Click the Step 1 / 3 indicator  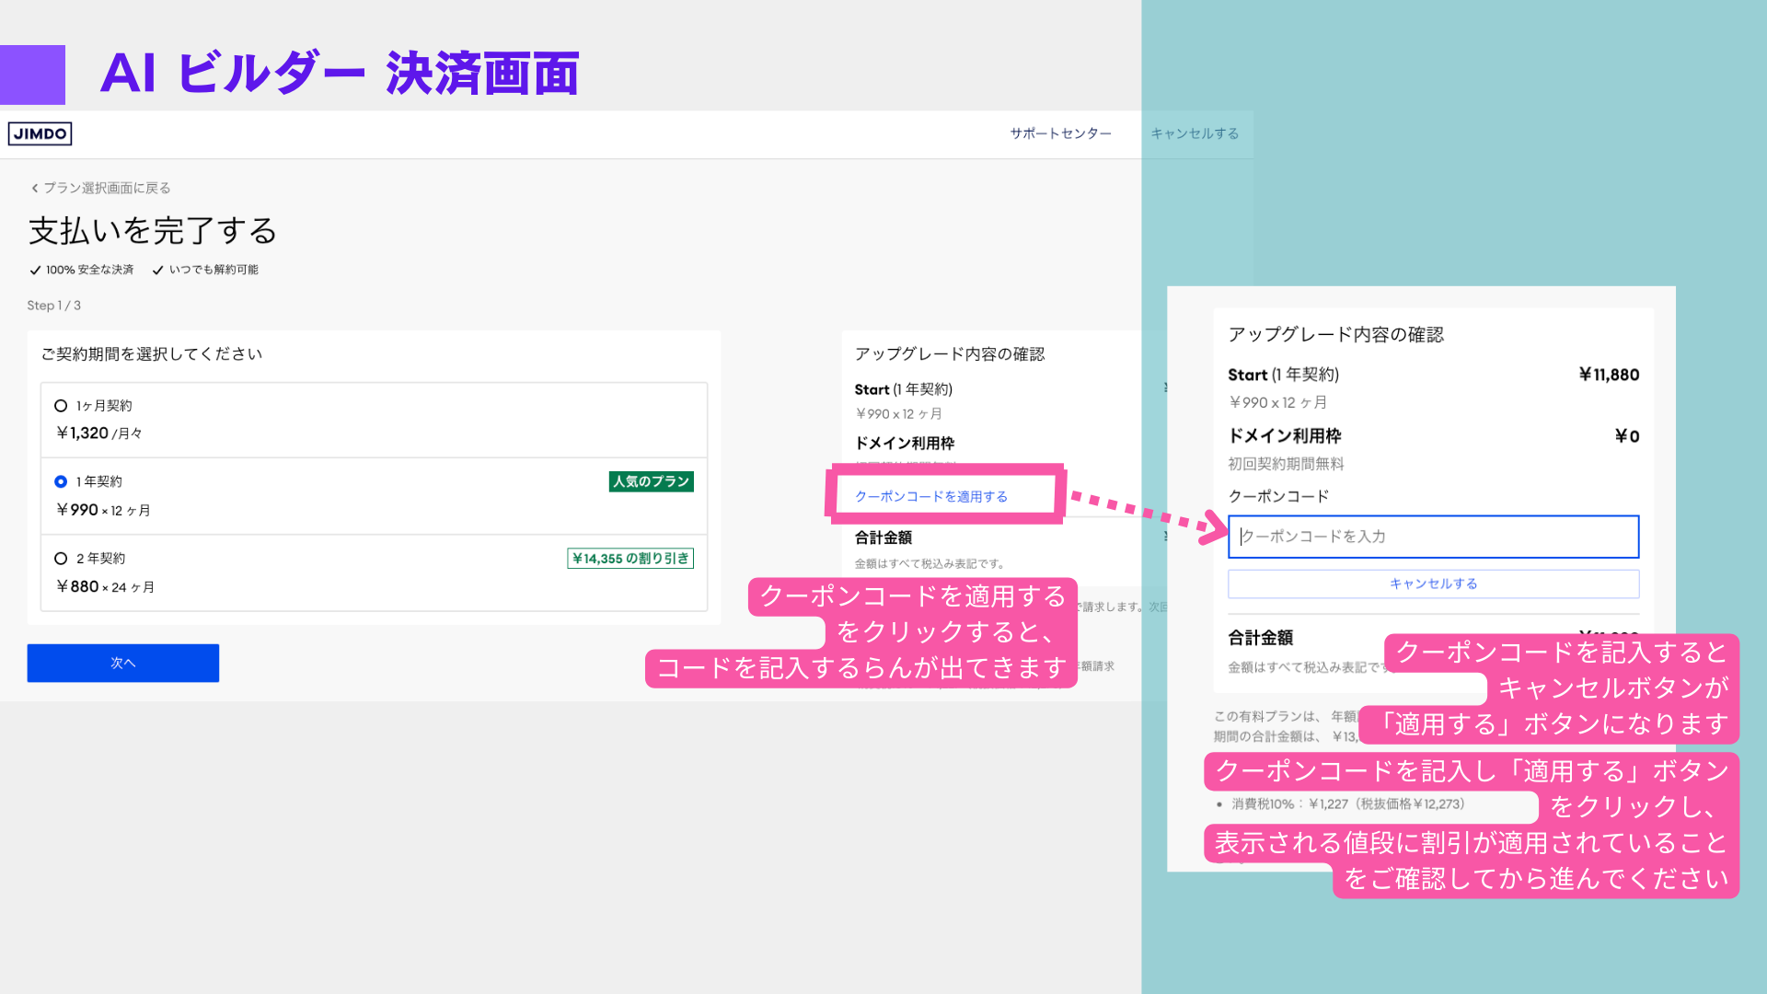53,306
